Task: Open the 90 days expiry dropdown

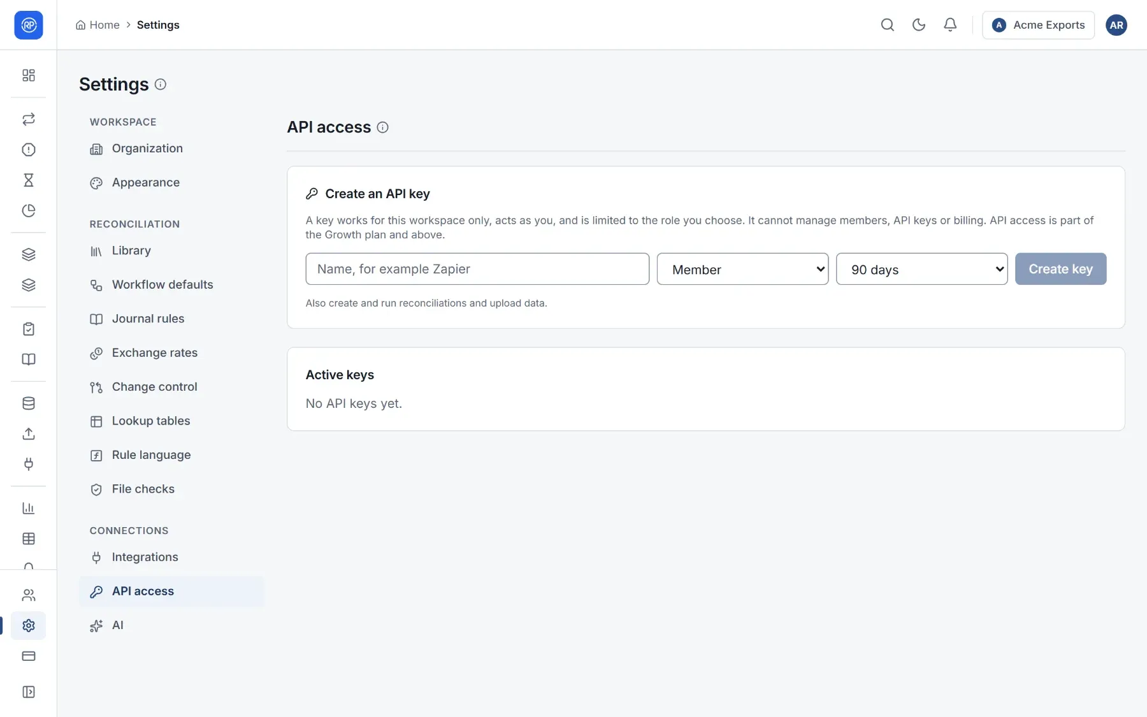Action: 922,269
